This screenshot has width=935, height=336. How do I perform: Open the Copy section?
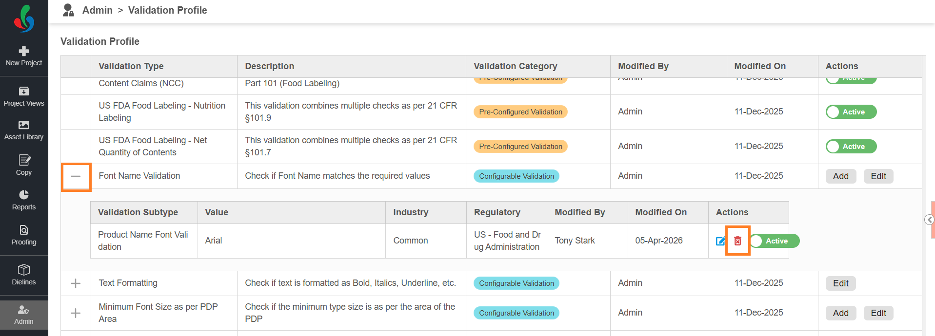coord(24,165)
